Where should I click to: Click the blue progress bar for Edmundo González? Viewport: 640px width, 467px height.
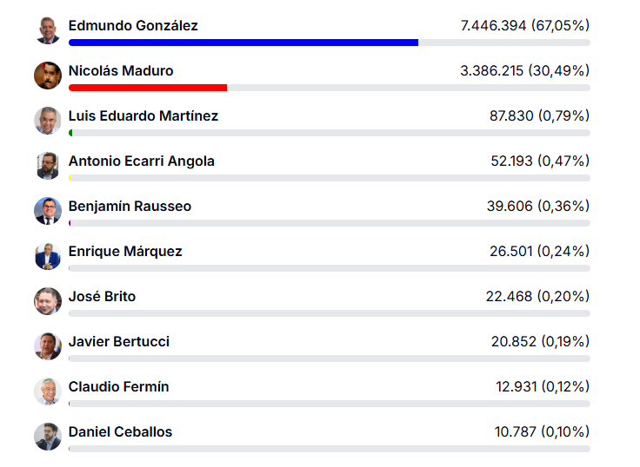(243, 43)
